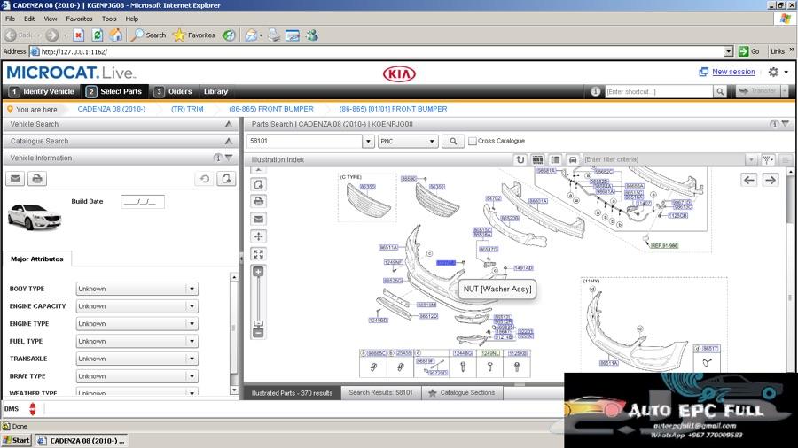
Task: Click the email icon in Vehicle Information
Action: click(x=15, y=179)
